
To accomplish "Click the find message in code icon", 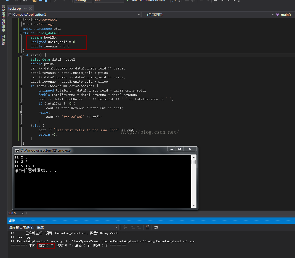I will point(125,228).
